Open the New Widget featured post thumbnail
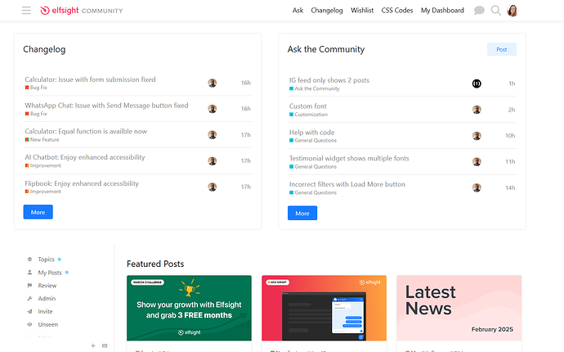The width and height of the screenshot is (564, 352). tap(324, 308)
